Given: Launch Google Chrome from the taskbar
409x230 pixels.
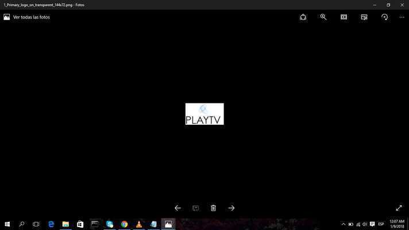Looking at the screenshot, I should pyautogui.click(x=124, y=224).
